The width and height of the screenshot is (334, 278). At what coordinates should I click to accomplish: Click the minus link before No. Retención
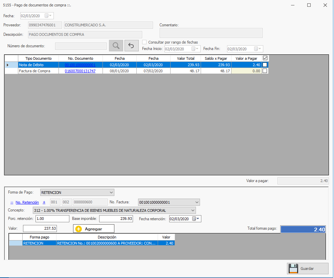click(x=12, y=202)
